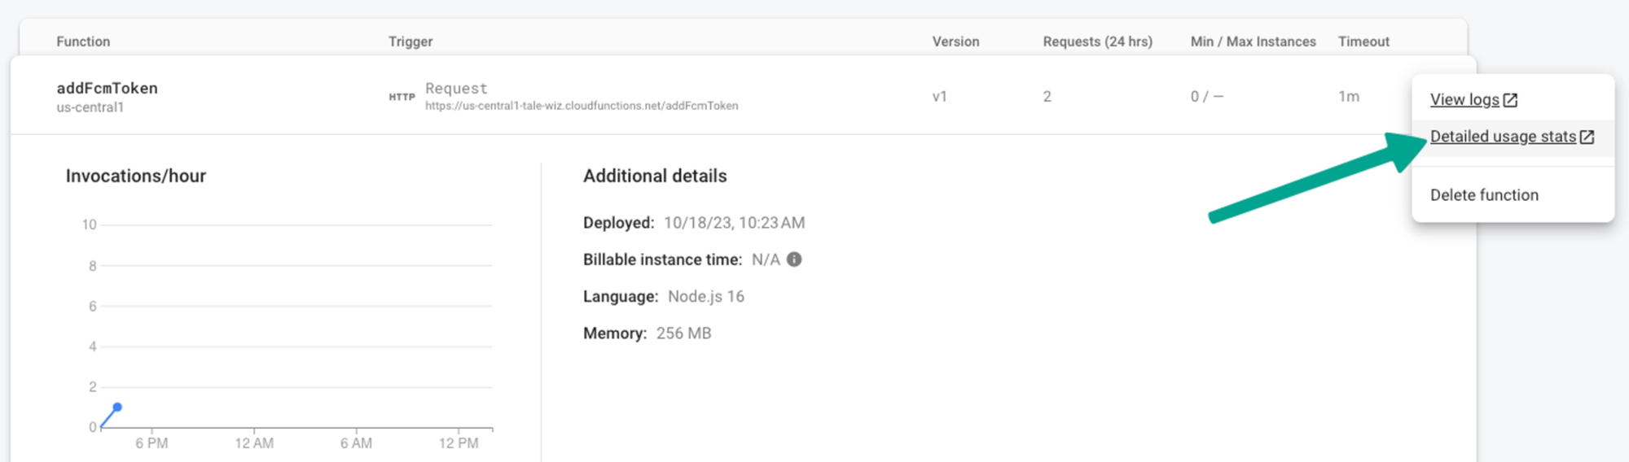
Task: Click Billable instance time info icon
Action: pyautogui.click(x=794, y=259)
